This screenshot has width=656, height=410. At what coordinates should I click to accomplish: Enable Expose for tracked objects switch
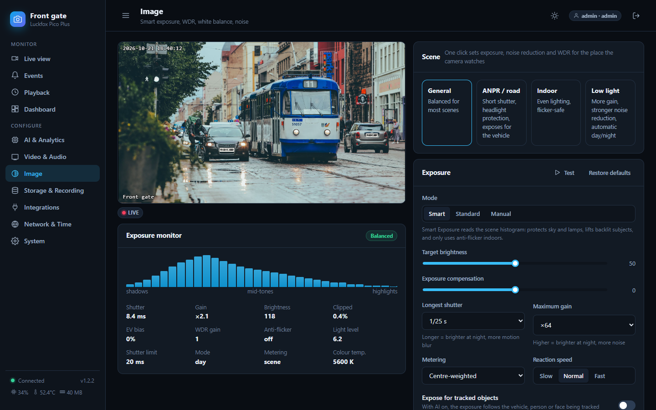tap(627, 405)
